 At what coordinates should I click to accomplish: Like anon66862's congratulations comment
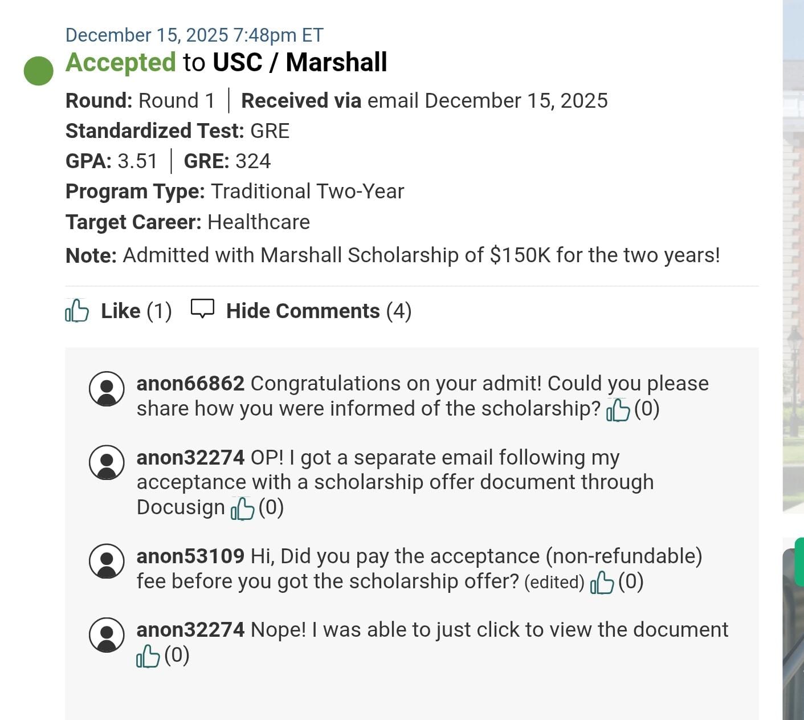click(x=618, y=409)
